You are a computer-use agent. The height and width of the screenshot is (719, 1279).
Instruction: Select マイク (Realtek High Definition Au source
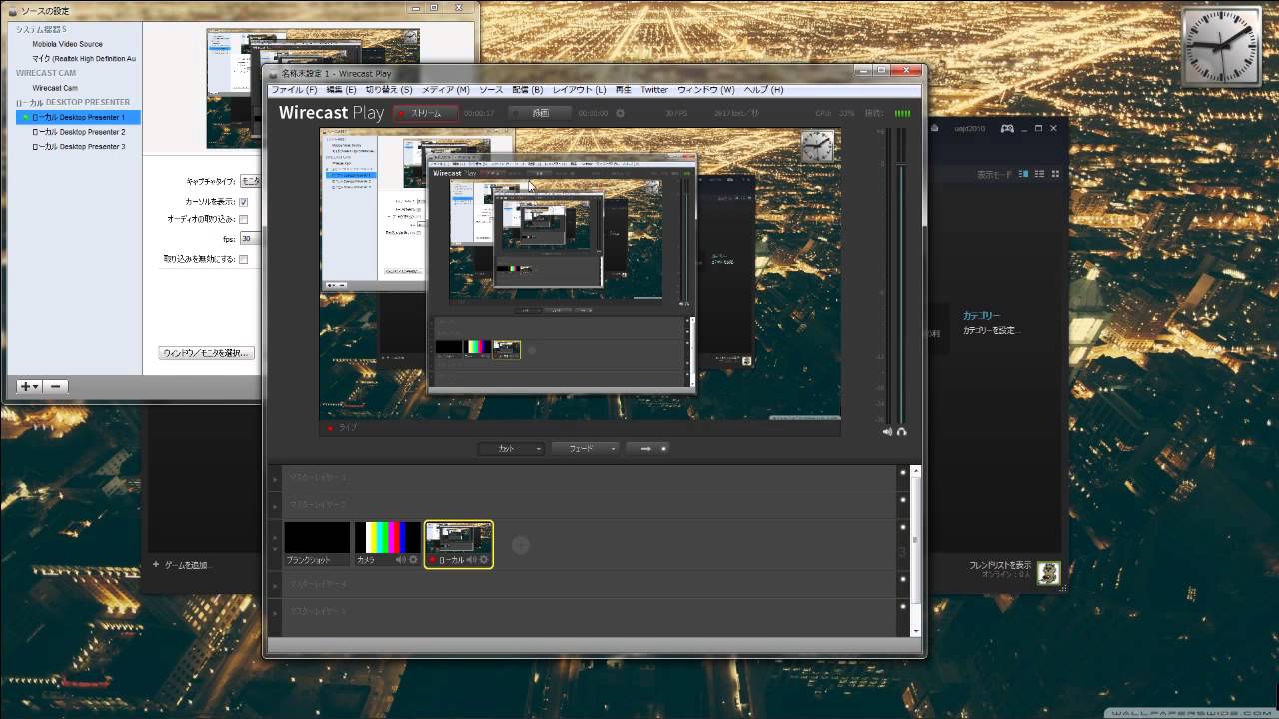(x=84, y=59)
